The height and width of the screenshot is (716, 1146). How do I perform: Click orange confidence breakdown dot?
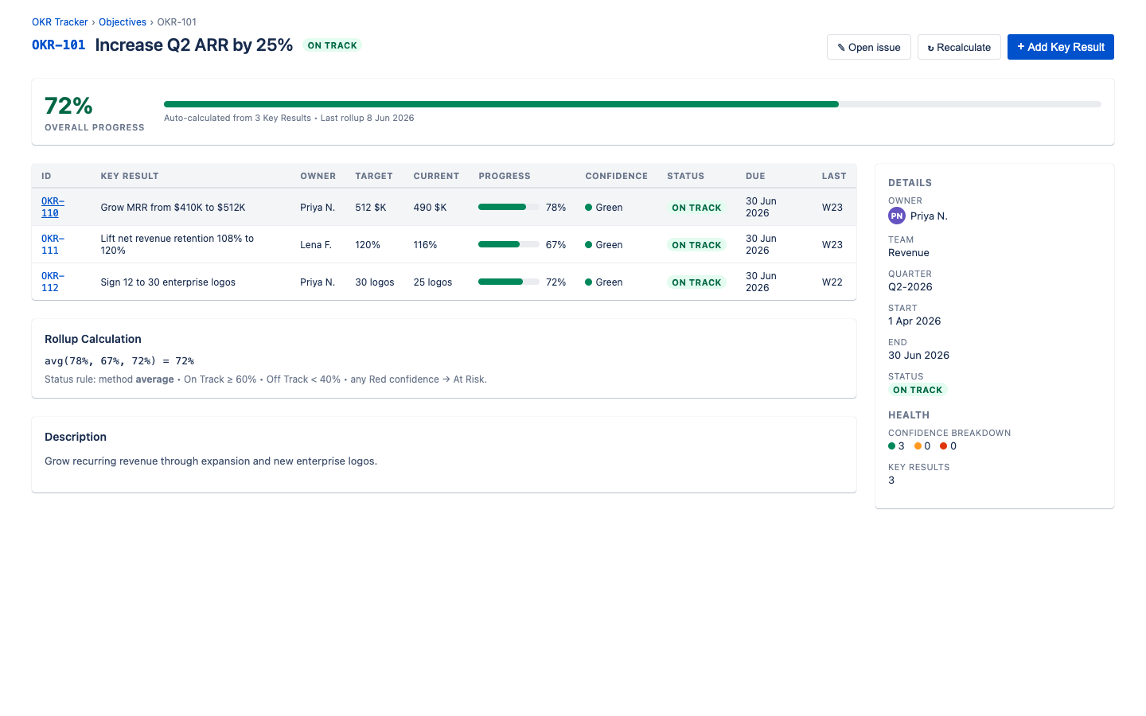(x=918, y=446)
